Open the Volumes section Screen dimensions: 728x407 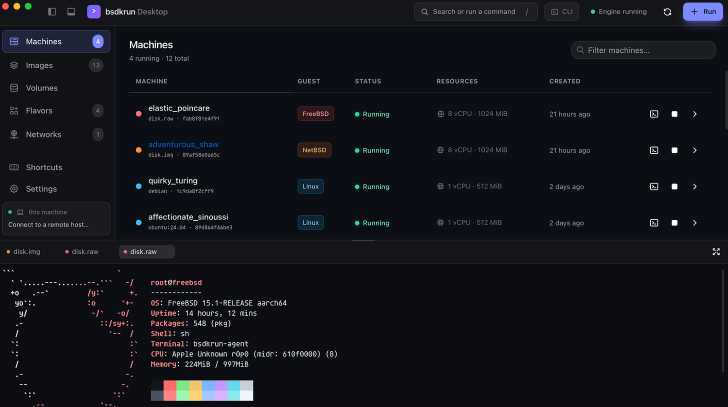click(56, 88)
